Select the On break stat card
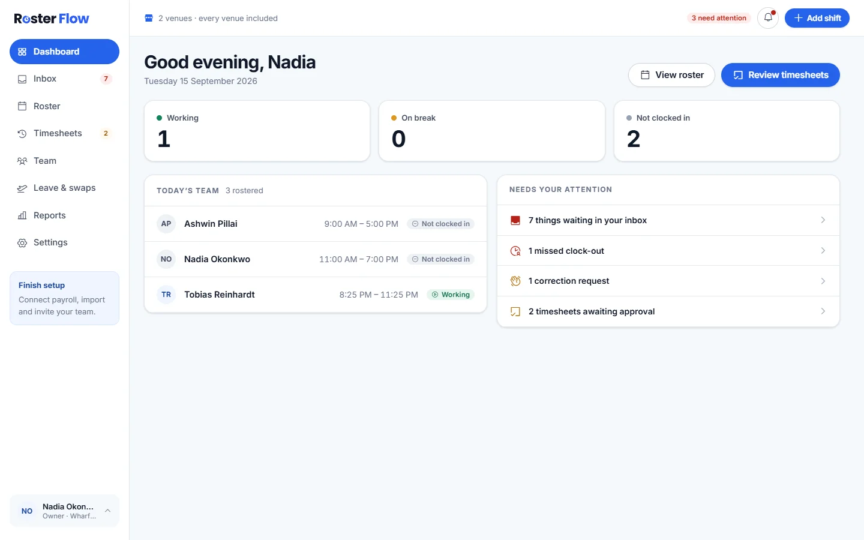Viewport: 864px width, 540px height. click(492, 131)
